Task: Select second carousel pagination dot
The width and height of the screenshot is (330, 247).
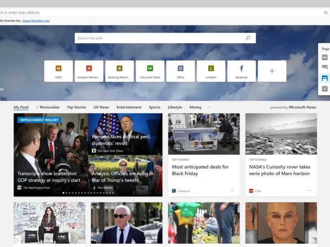Action: click(66, 193)
